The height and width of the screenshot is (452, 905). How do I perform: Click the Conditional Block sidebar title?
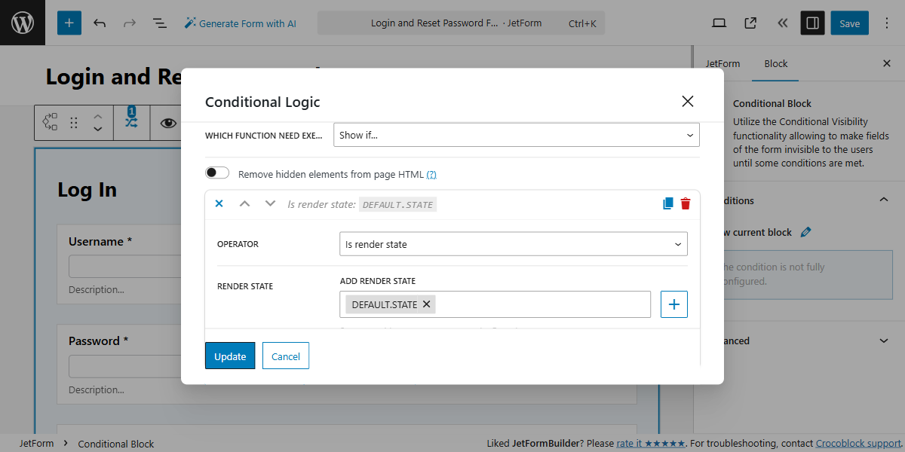click(772, 103)
